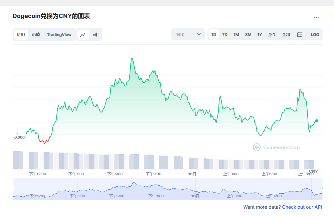Click the 下午6:00 main axis label
This screenshot has height=217, width=334.
point(115,174)
